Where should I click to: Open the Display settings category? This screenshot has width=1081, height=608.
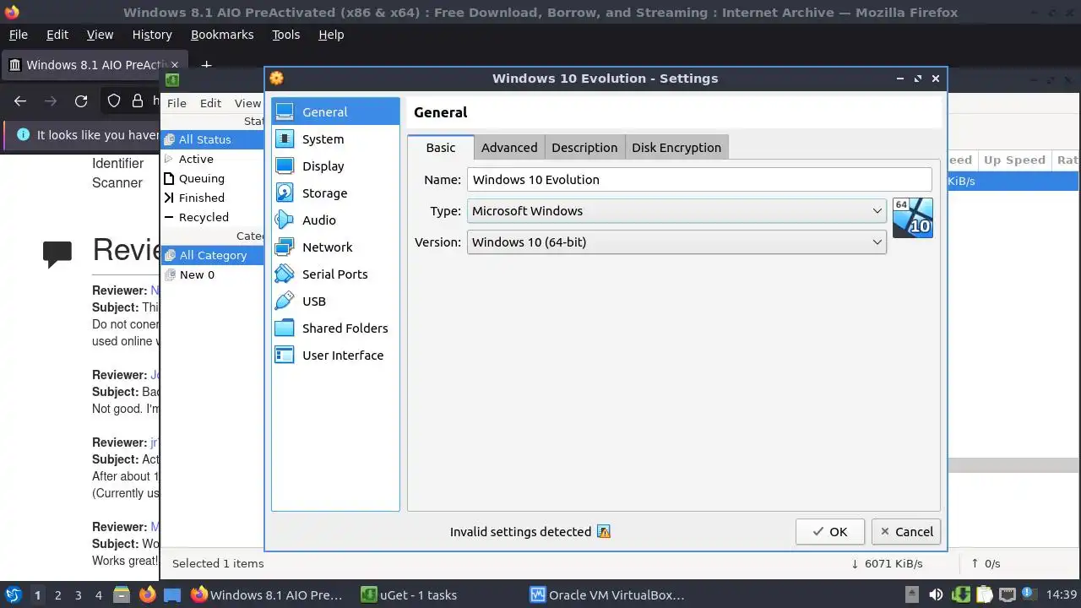coord(335,166)
